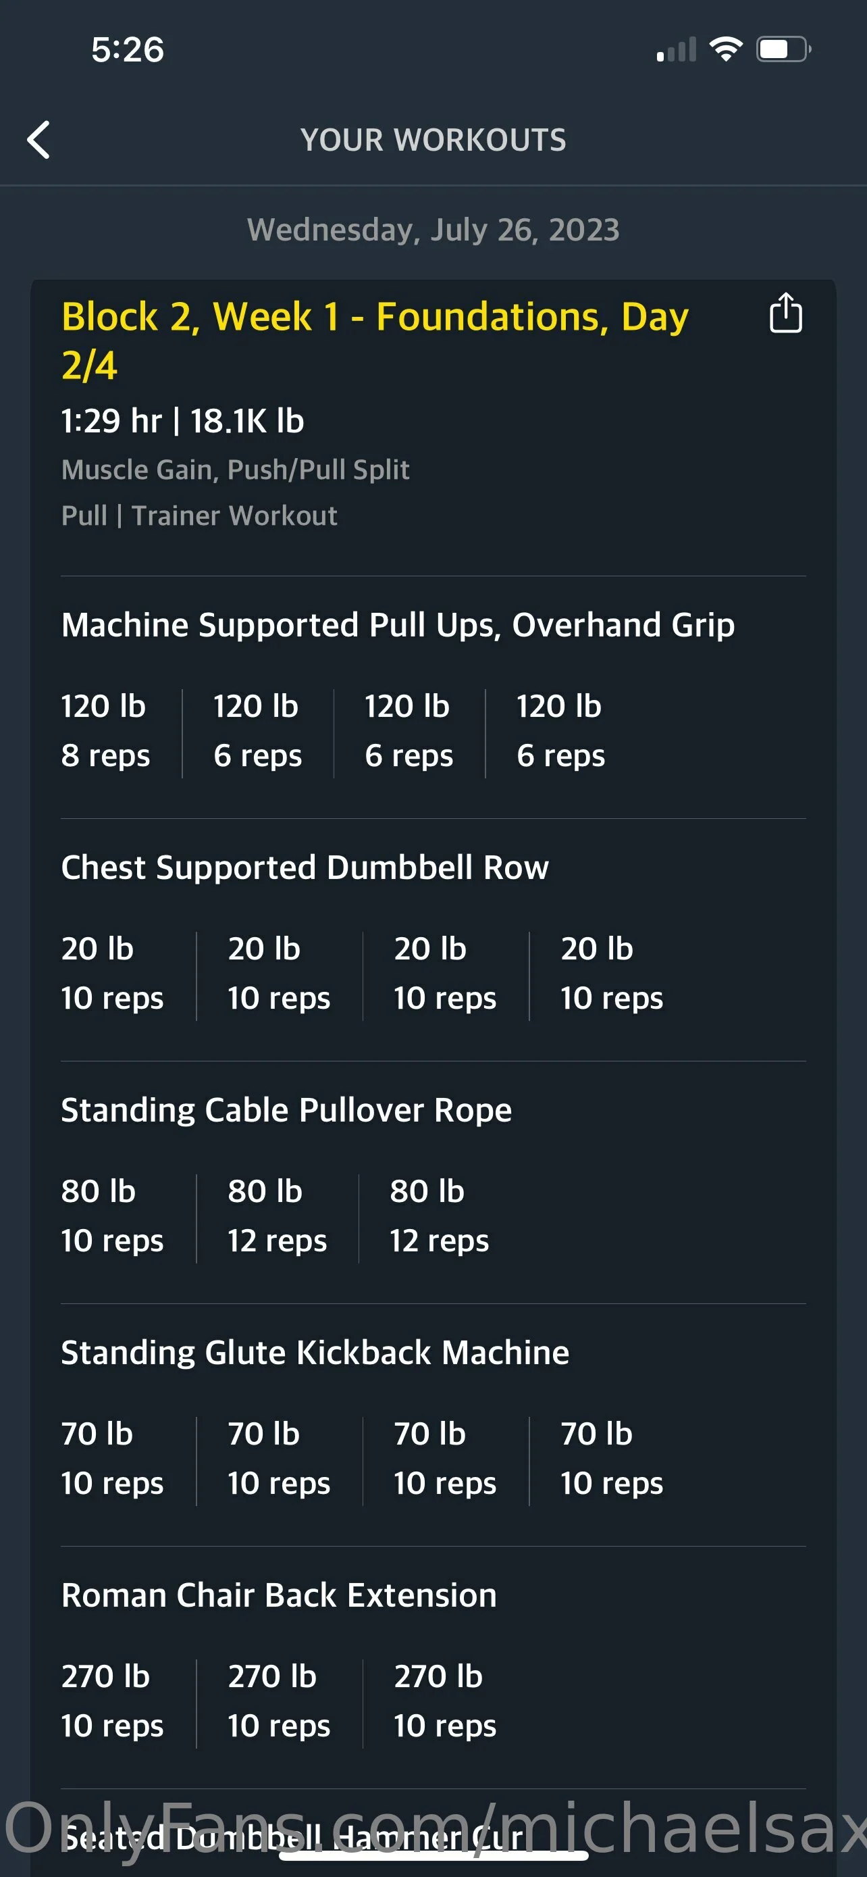This screenshot has width=867, height=1877.
Task: Tap the back arrow icon
Action: click(38, 139)
